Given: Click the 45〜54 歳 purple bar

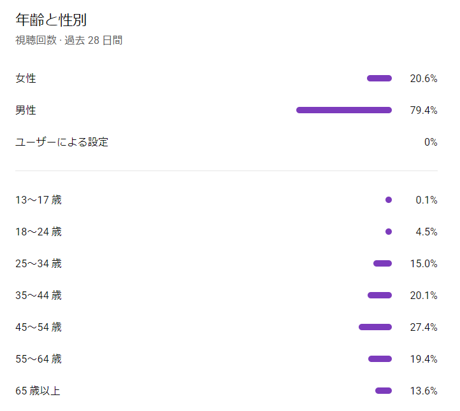Looking at the screenshot, I should click(375, 327).
